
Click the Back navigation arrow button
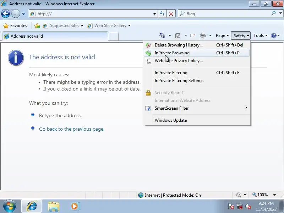click(5, 13)
